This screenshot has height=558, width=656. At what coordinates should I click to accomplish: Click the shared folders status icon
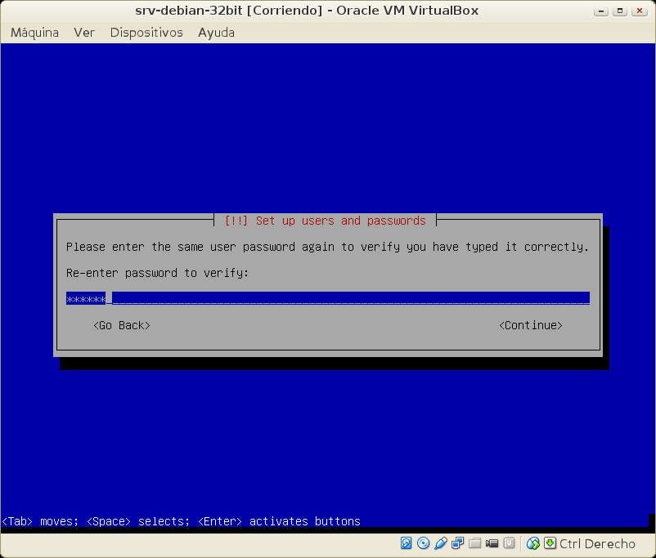pos(474,543)
